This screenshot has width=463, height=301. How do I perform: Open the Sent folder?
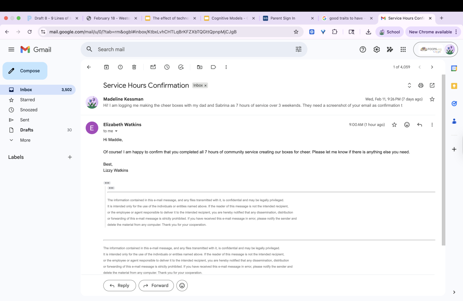coord(38,120)
